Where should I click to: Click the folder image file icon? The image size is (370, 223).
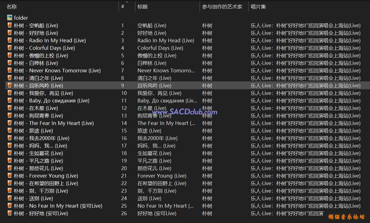coord(10,18)
